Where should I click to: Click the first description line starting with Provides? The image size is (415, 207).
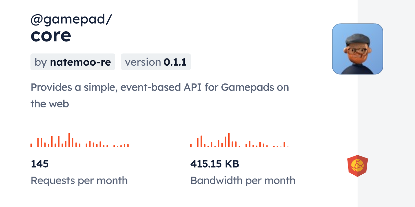(x=160, y=87)
